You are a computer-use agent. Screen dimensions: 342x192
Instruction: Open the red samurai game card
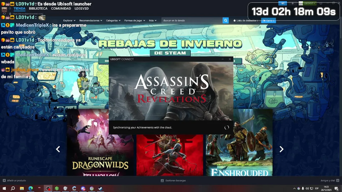click(170, 155)
